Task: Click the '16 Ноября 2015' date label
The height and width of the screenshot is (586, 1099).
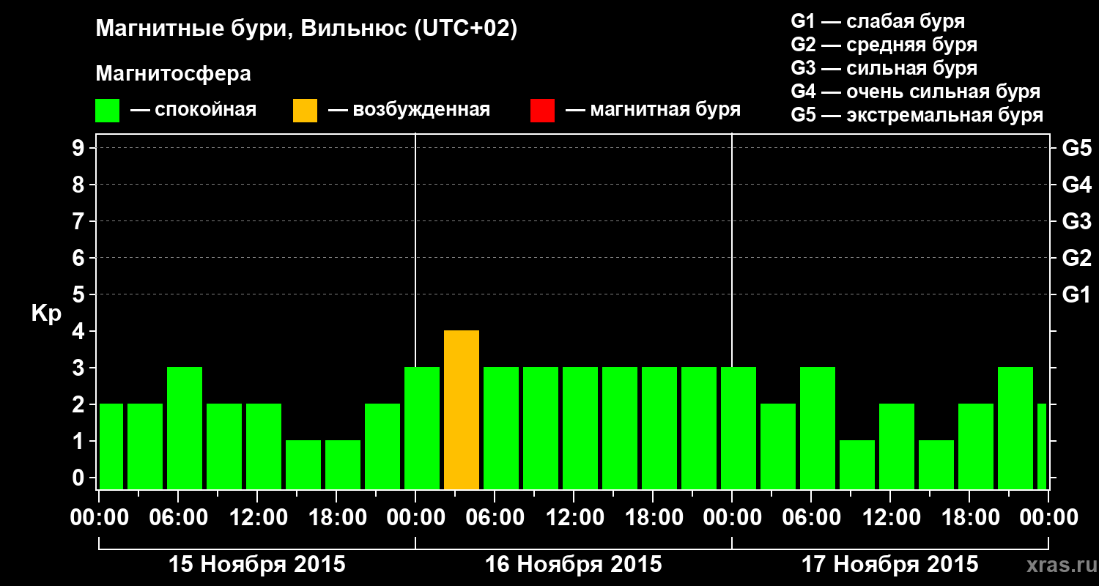Action: click(x=574, y=564)
